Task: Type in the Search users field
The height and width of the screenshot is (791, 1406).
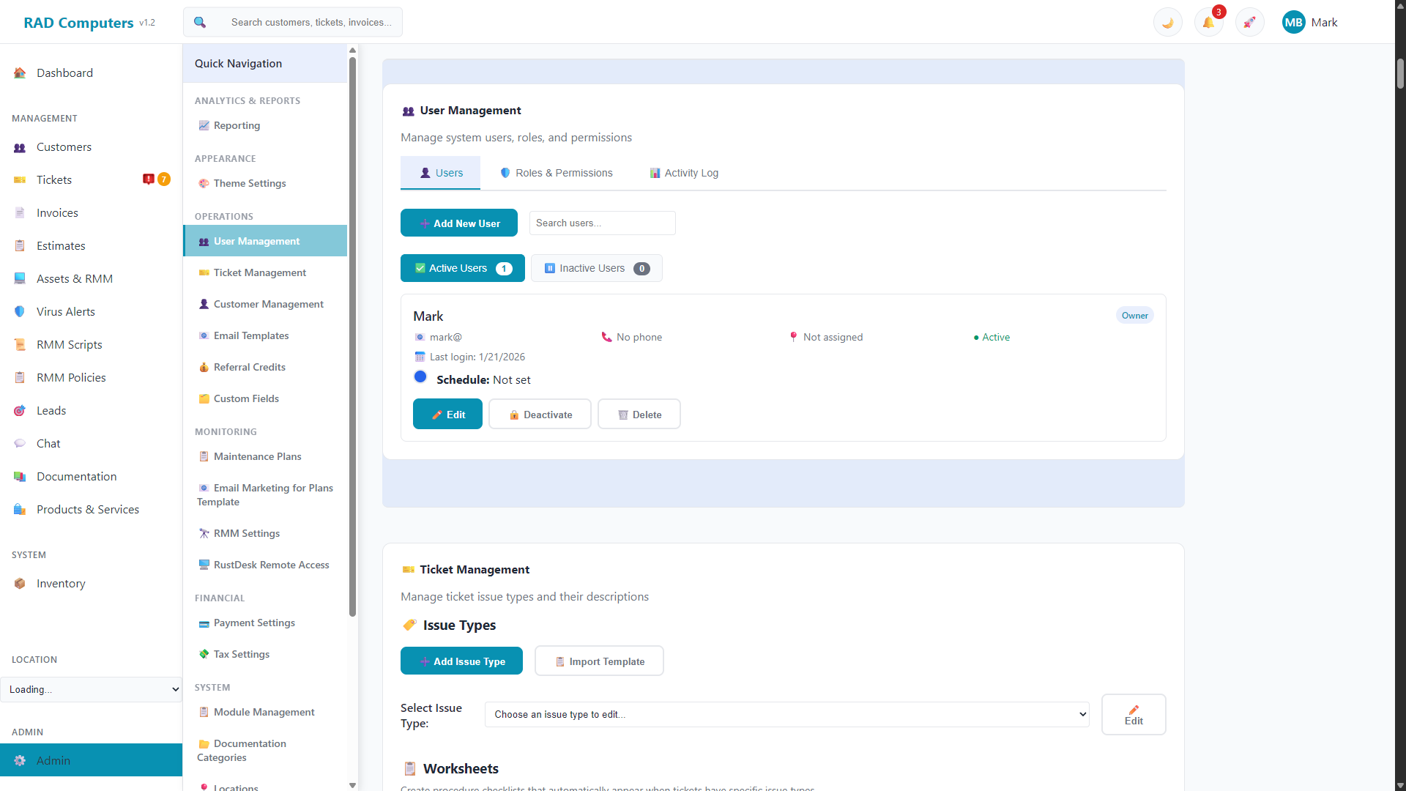Action: pyautogui.click(x=602, y=223)
